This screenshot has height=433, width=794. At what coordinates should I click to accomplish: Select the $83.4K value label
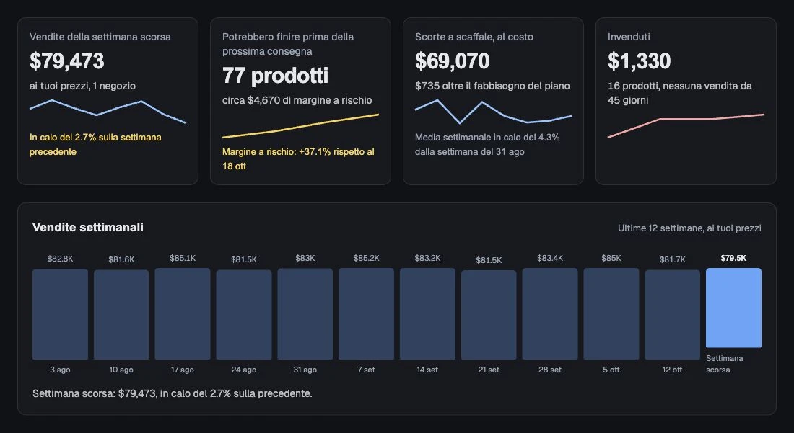coord(551,258)
